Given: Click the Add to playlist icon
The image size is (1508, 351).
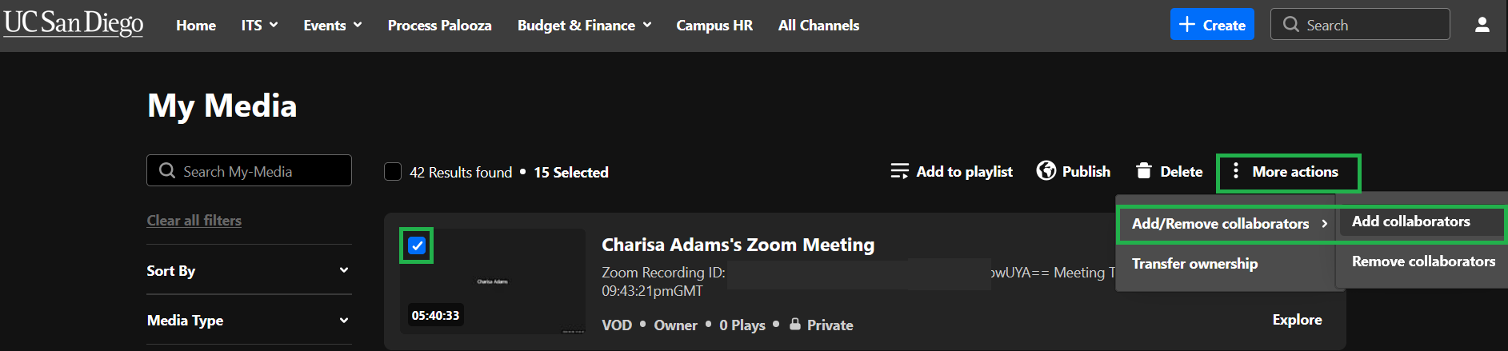Looking at the screenshot, I should coord(899,171).
